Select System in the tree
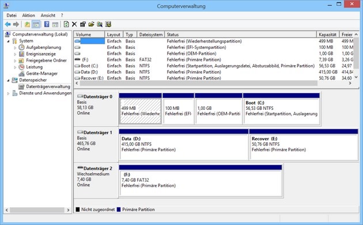The width and height of the screenshot is (363, 225). click(26, 41)
